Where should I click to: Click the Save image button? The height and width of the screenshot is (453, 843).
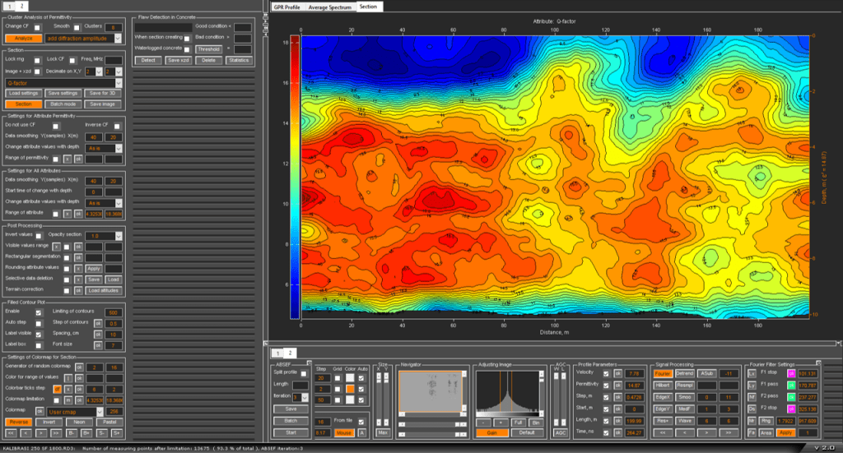tap(103, 104)
